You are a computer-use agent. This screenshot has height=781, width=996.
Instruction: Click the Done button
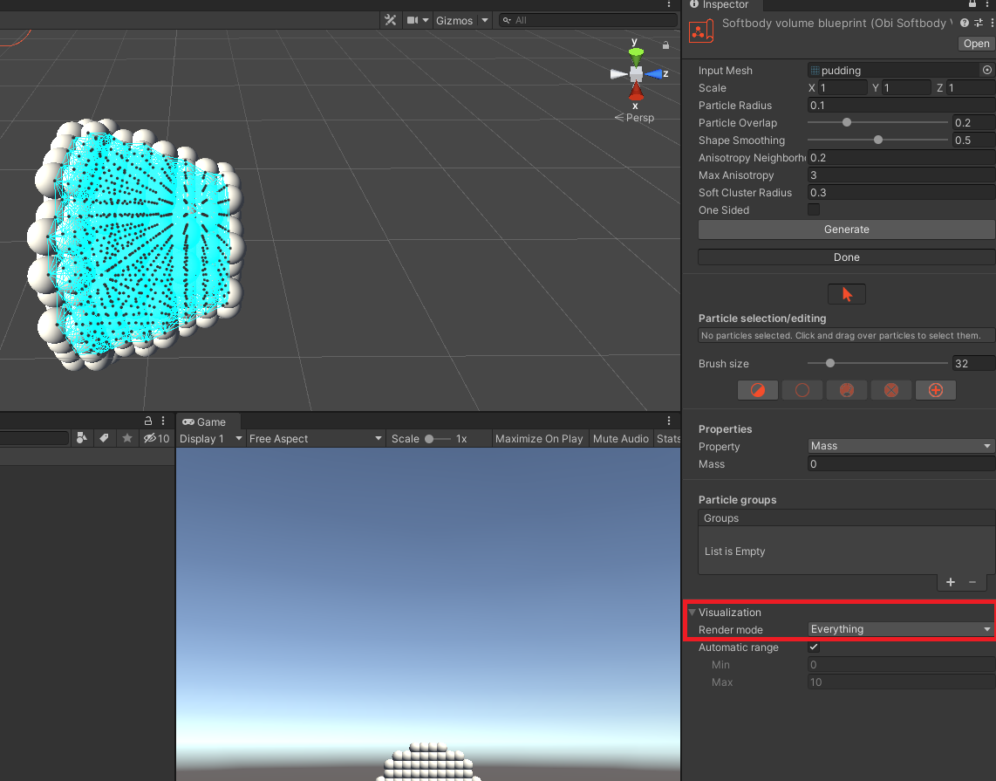[845, 257]
